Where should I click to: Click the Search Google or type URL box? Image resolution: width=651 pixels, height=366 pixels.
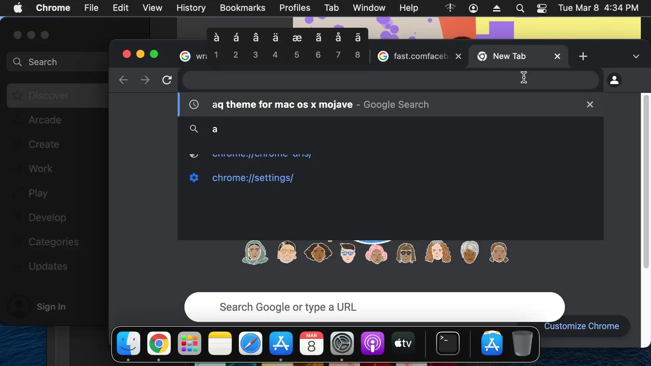374,307
